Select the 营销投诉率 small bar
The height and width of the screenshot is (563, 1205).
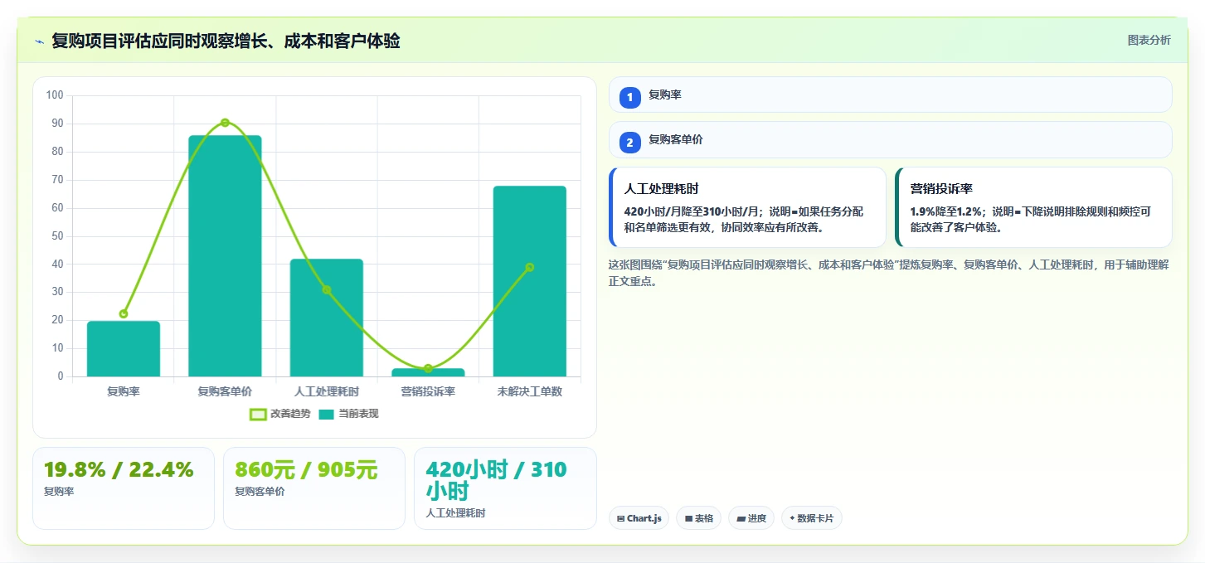tap(428, 372)
